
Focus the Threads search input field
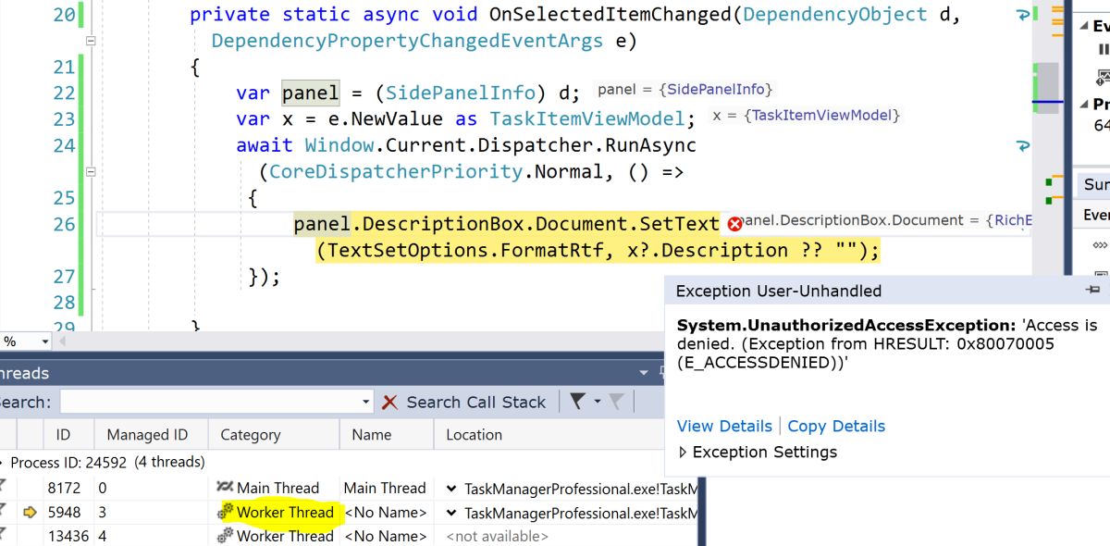[209, 402]
